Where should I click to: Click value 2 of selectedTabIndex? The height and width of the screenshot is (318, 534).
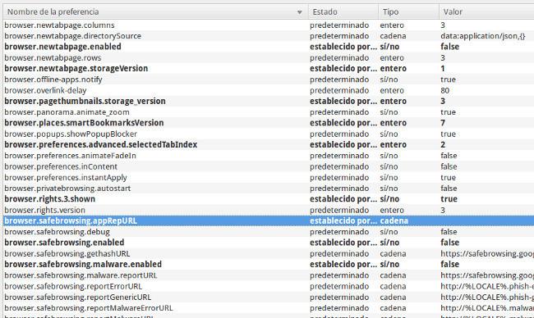point(443,145)
